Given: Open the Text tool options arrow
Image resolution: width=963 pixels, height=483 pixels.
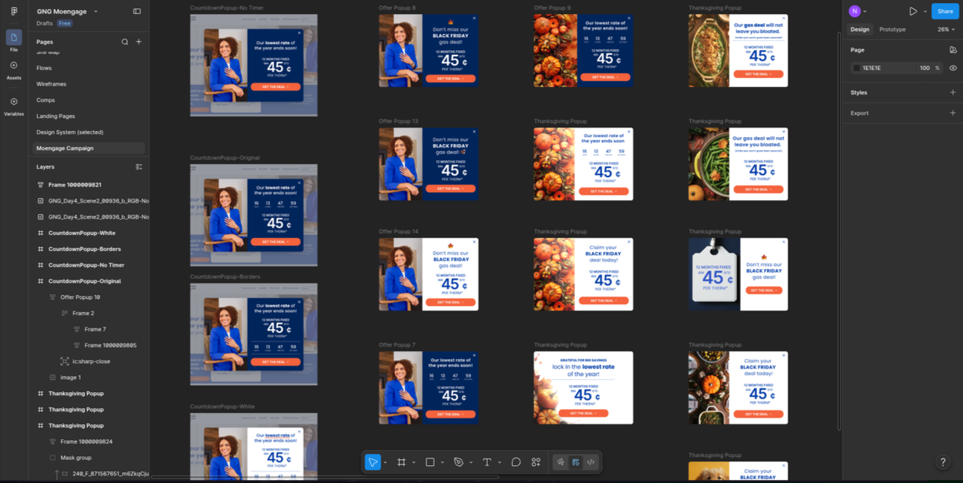Looking at the screenshot, I should click(499, 463).
